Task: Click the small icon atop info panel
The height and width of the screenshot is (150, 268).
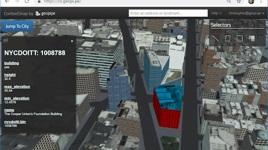Action: pyautogui.click(x=5, y=40)
